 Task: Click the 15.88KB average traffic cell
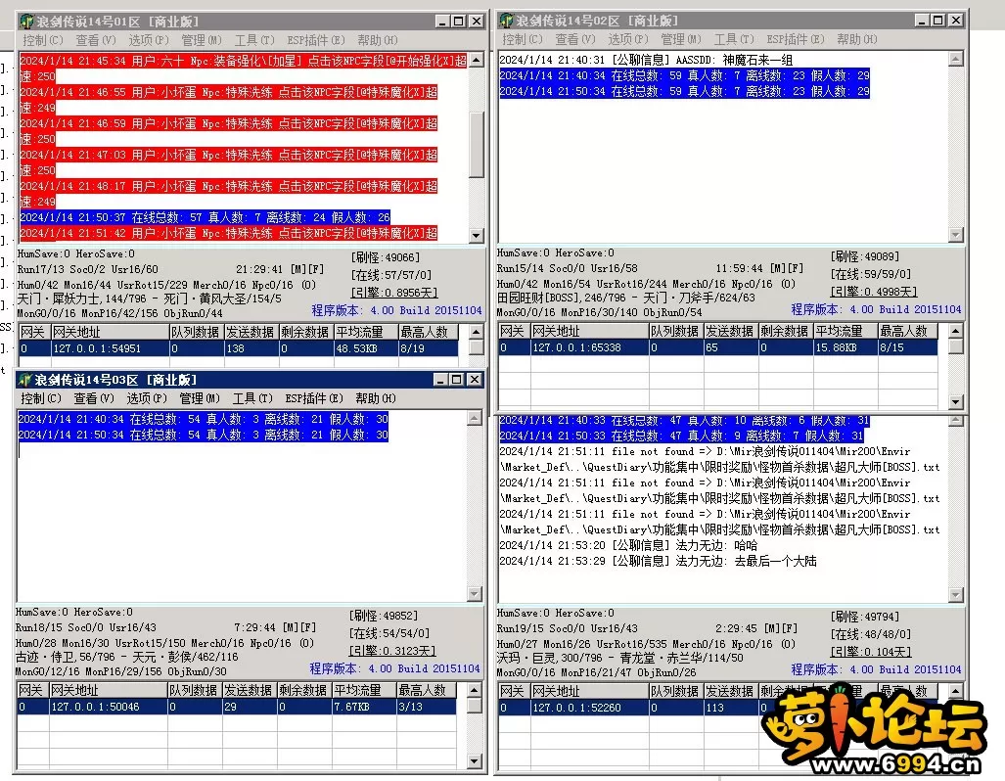point(845,348)
